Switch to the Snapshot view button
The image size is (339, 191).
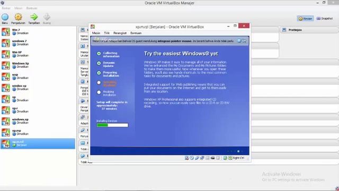(325, 19)
